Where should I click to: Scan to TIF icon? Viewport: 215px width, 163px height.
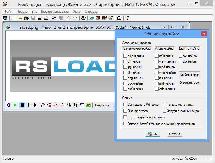point(98,18)
